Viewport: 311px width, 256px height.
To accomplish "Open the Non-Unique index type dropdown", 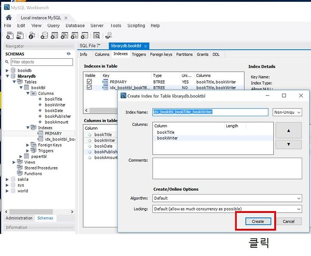I will click(x=287, y=112).
